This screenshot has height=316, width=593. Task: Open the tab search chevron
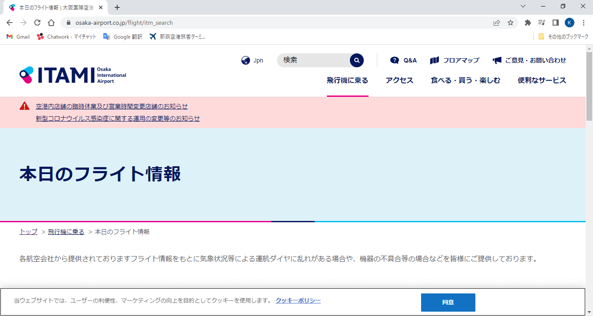click(x=523, y=6)
